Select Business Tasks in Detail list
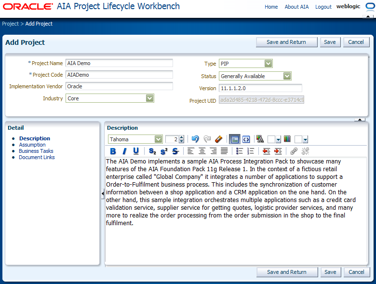This screenshot has height=284, width=376. [x=36, y=151]
